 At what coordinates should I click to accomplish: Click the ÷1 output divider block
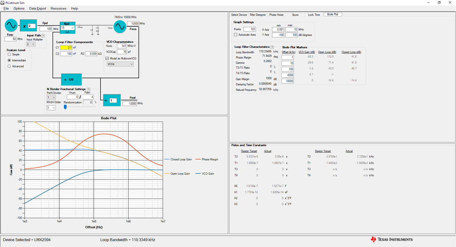(x=112, y=100)
